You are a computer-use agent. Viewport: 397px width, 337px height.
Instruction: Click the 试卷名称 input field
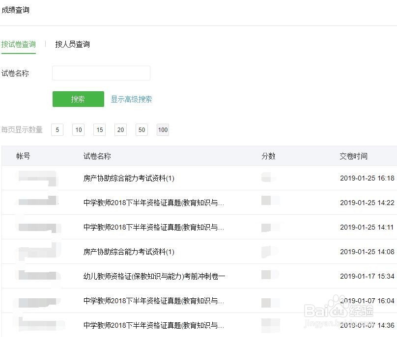click(x=101, y=73)
